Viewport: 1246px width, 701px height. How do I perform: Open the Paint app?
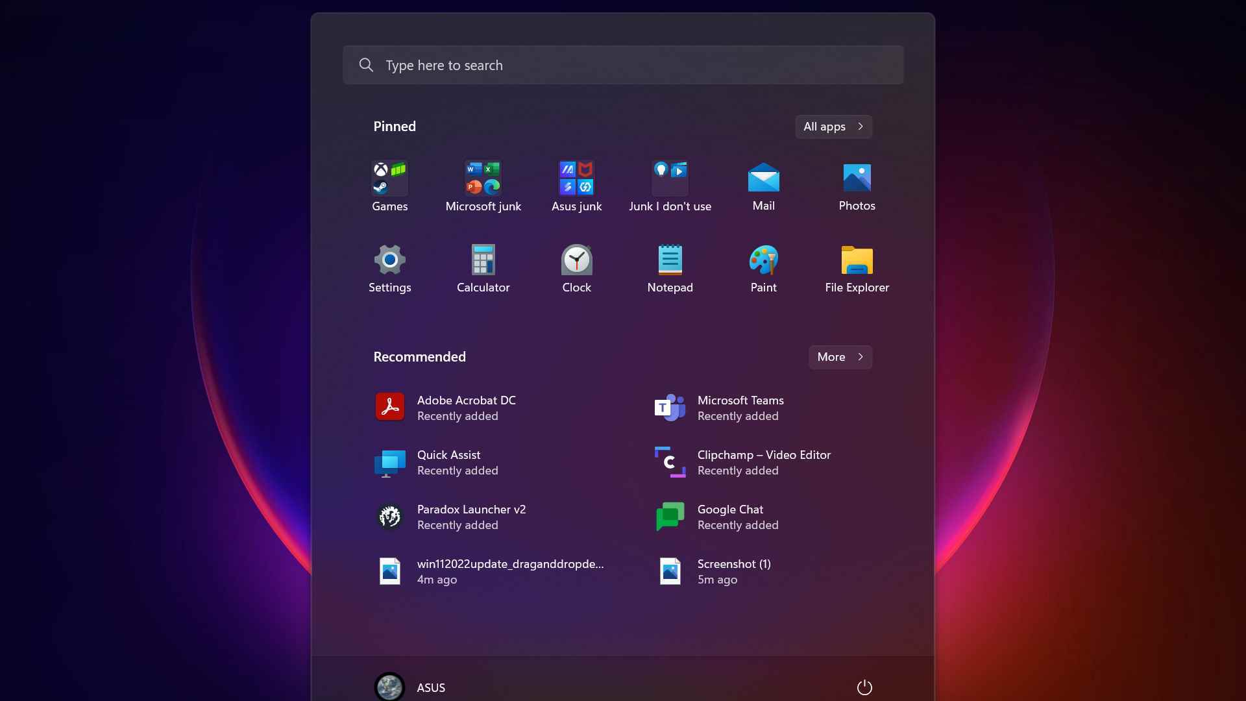click(763, 269)
